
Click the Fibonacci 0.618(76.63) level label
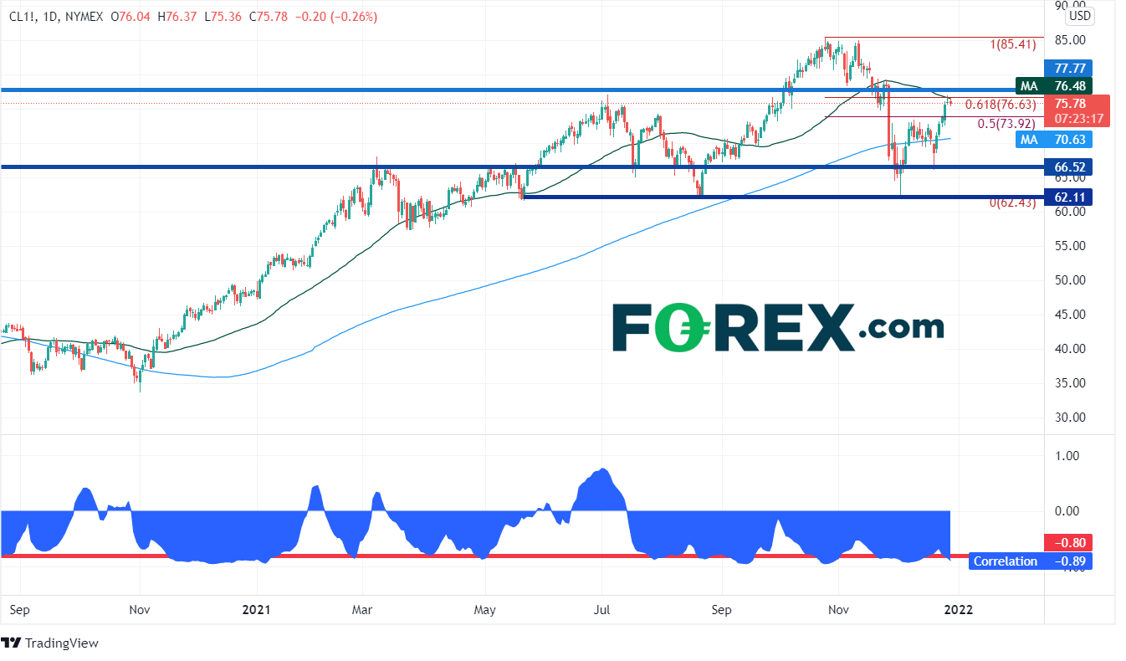pyautogui.click(x=1001, y=105)
